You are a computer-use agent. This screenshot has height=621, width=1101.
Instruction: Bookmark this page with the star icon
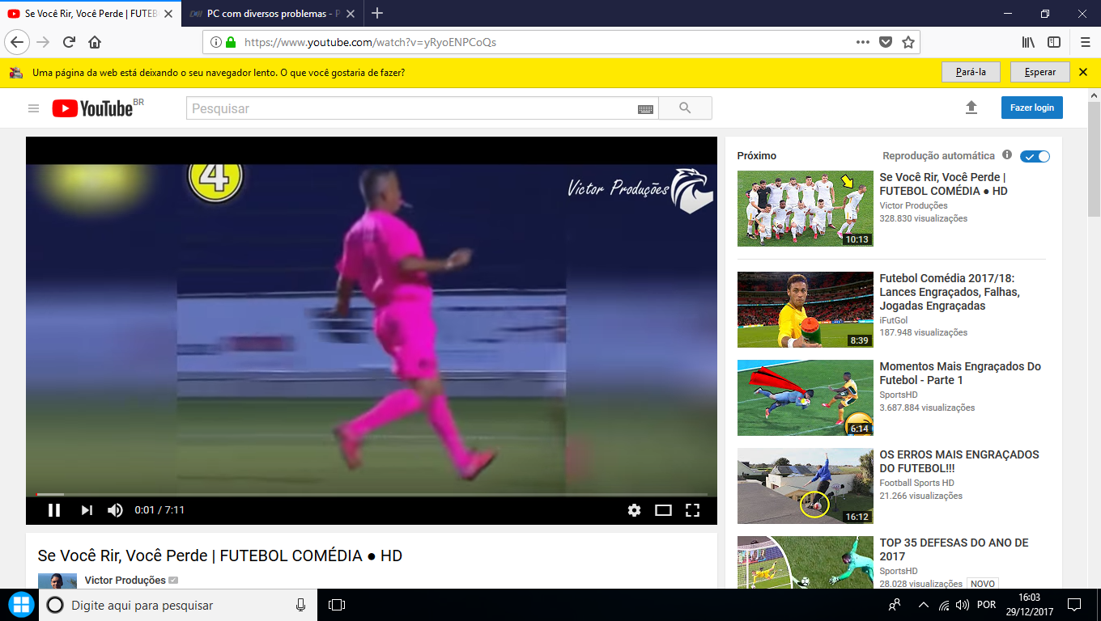click(x=908, y=42)
